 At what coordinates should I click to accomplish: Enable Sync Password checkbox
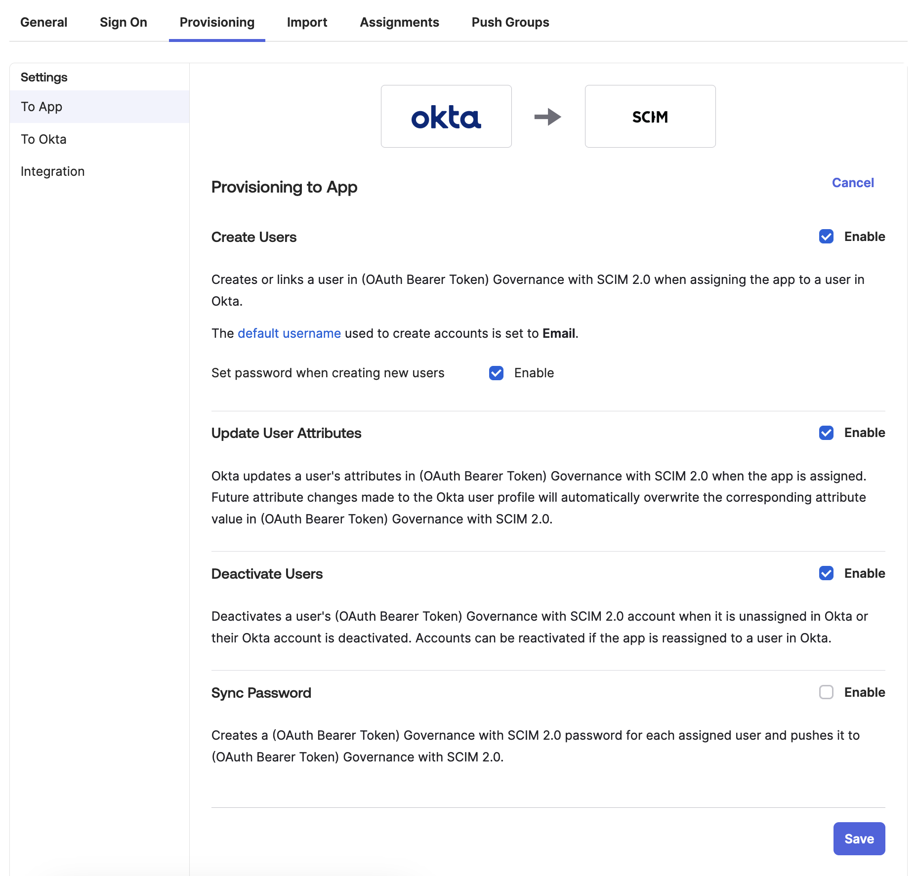(826, 692)
